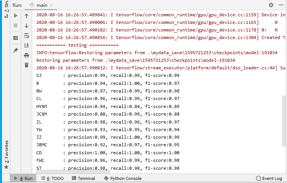This screenshot has width=287, height=183.
Task: Jump up the stack trace with up arrow
Action: coord(27,16)
